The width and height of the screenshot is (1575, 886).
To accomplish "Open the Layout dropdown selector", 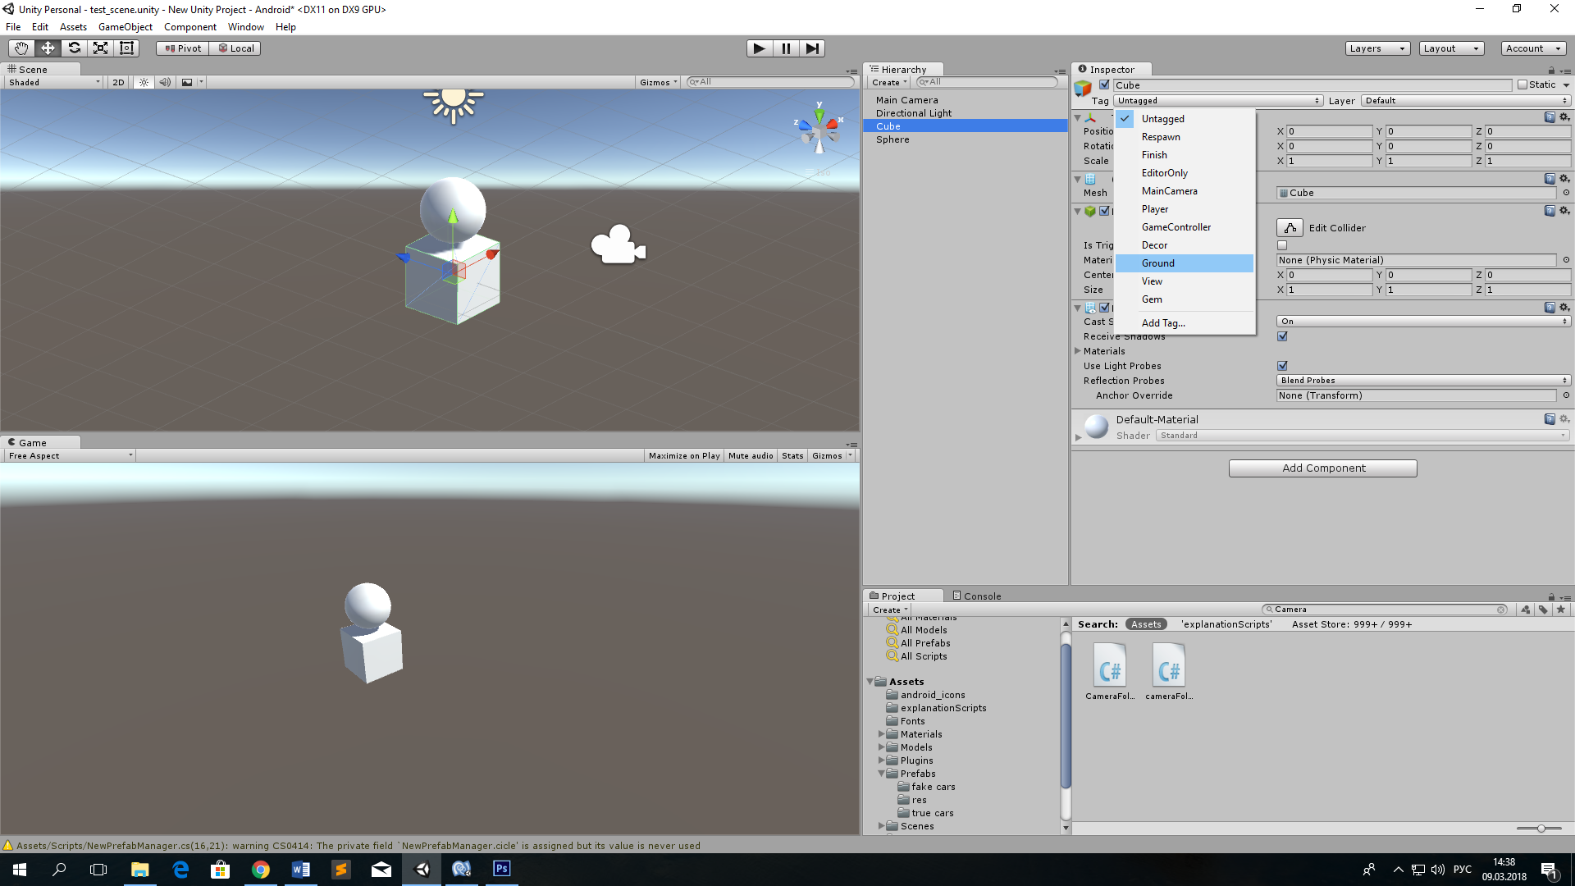I will point(1449,48).
